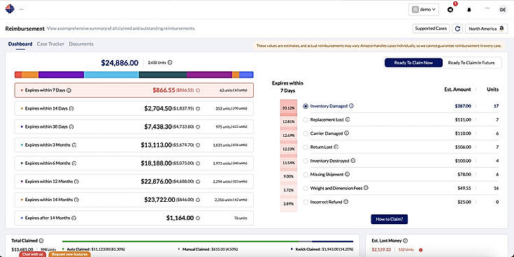Select the Replacement Lost radio button
The width and height of the screenshot is (514, 257).
tap(306, 120)
